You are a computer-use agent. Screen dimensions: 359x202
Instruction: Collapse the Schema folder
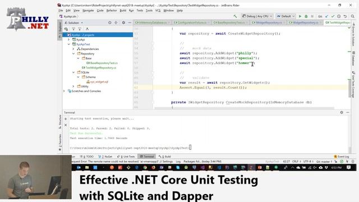click(x=78, y=77)
